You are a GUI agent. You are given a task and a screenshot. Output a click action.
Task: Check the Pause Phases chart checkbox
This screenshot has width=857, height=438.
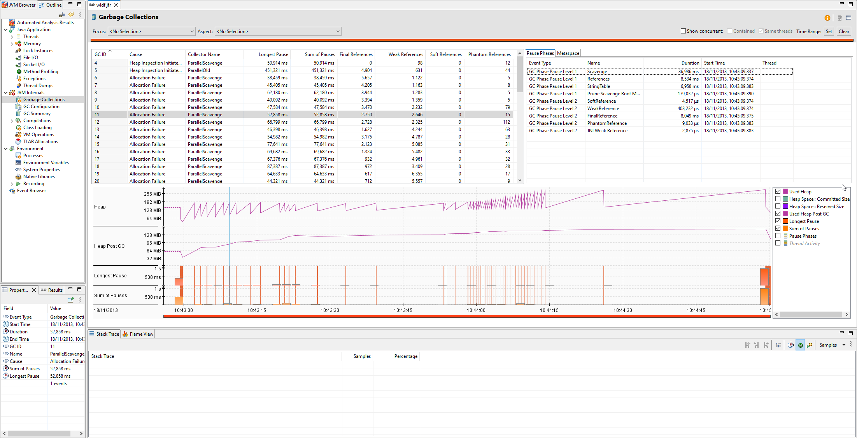tap(778, 236)
